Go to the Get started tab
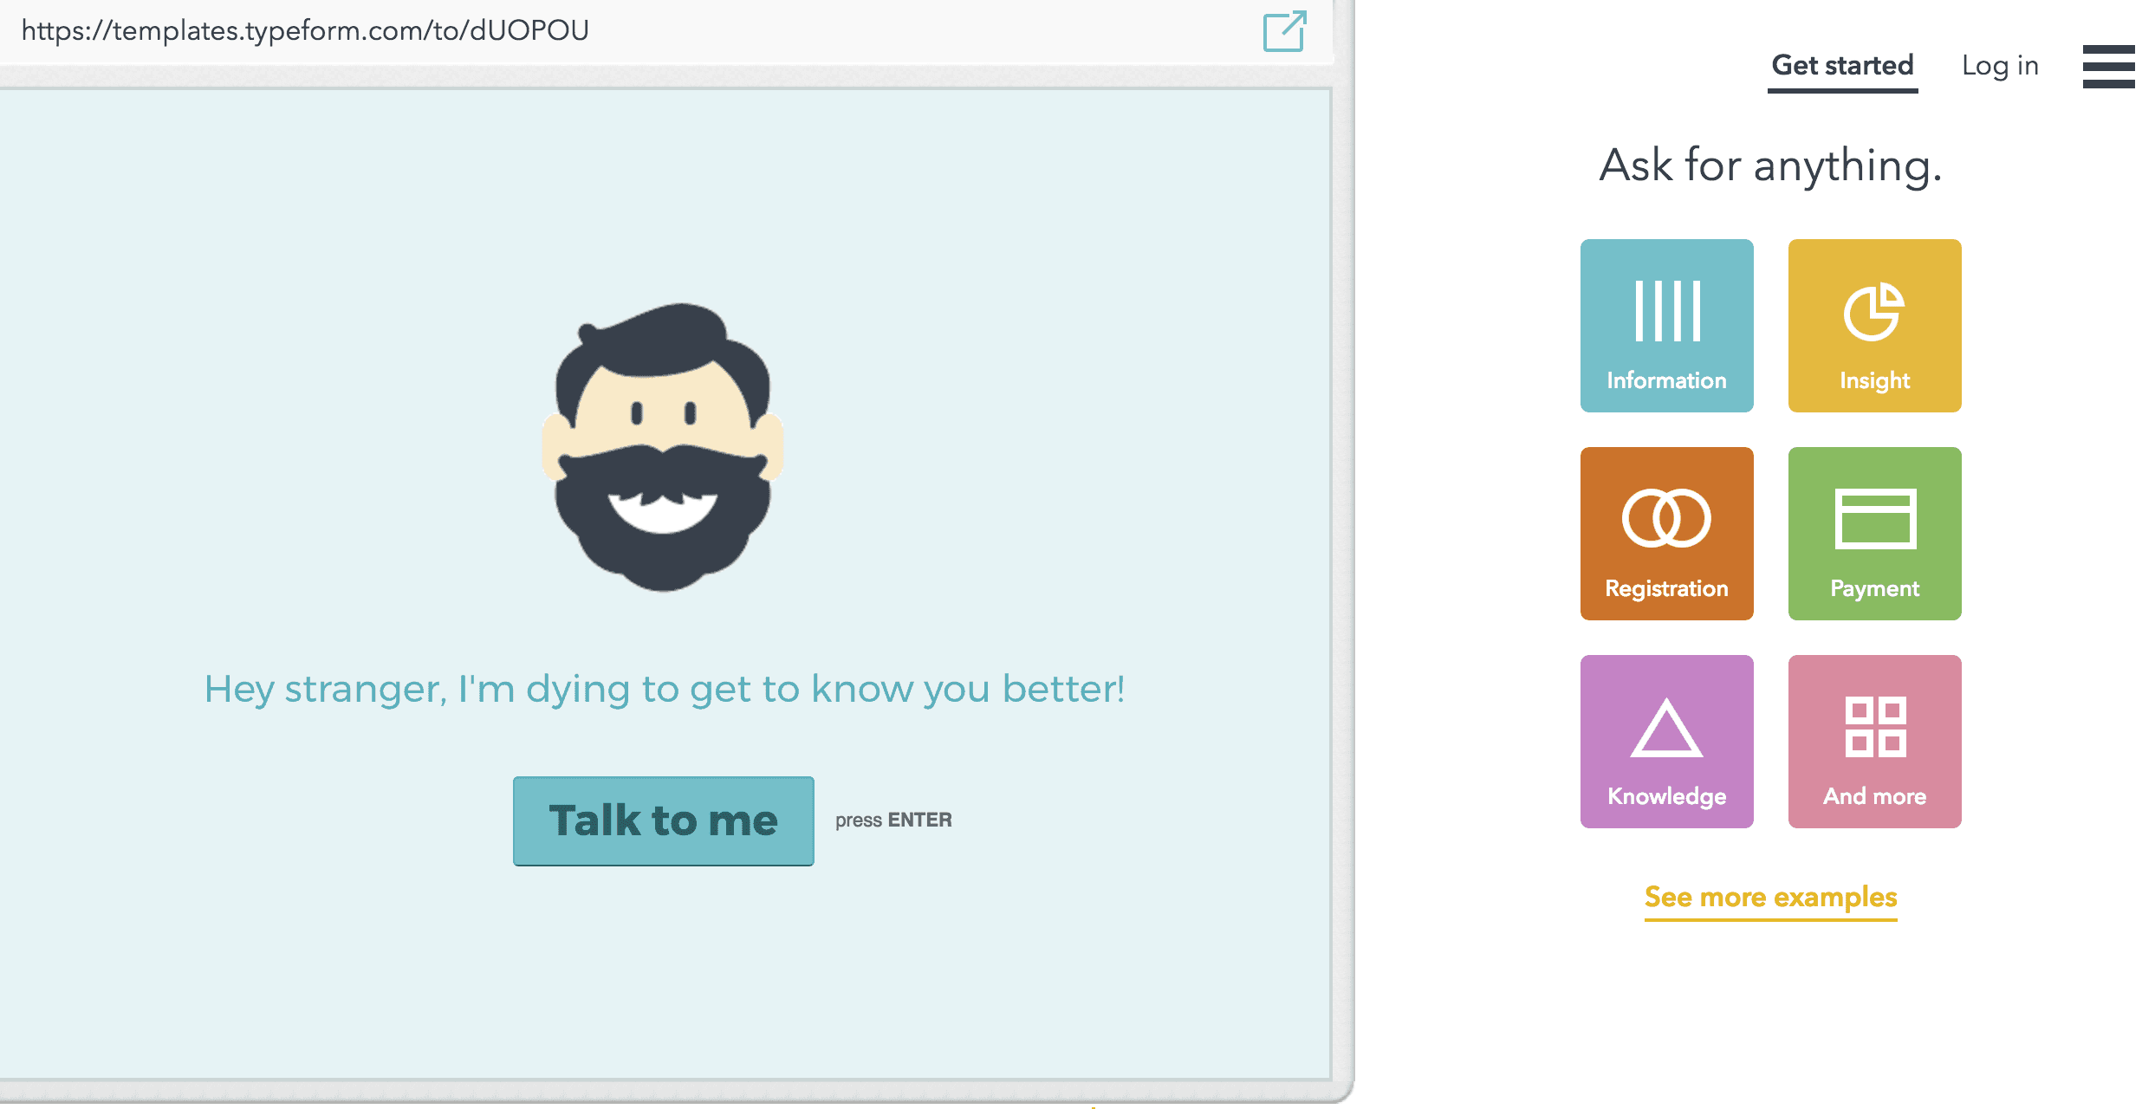Image resolution: width=2142 pixels, height=1109 pixels. pyautogui.click(x=1842, y=66)
